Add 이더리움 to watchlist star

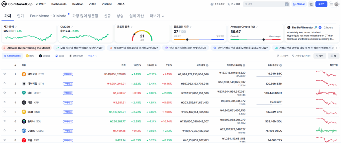[x=4, y=84]
